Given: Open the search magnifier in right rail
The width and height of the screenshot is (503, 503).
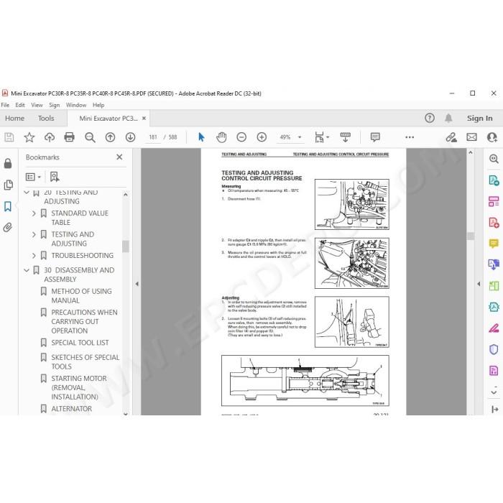Looking at the screenshot, I should click(x=494, y=159).
